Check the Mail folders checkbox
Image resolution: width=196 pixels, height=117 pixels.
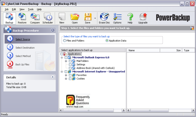(70, 61)
